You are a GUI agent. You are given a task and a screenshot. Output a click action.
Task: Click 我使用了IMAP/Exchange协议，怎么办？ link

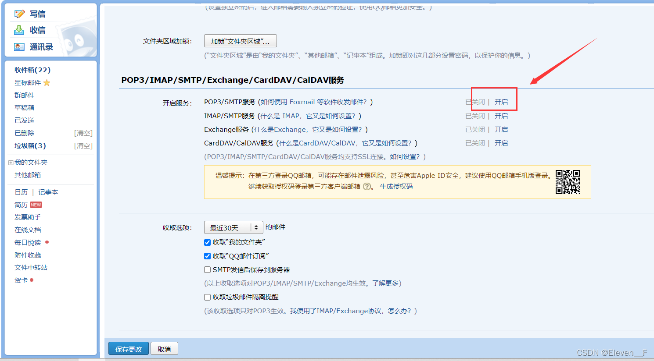pyautogui.click(x=351, y=311)
